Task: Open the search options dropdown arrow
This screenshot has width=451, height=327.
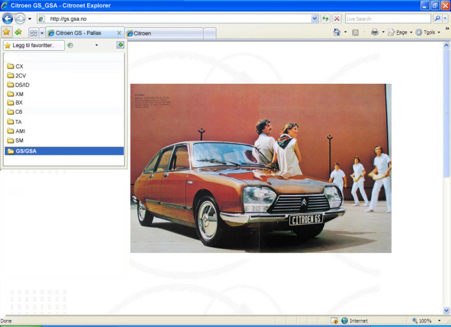Action: [445, 19]
